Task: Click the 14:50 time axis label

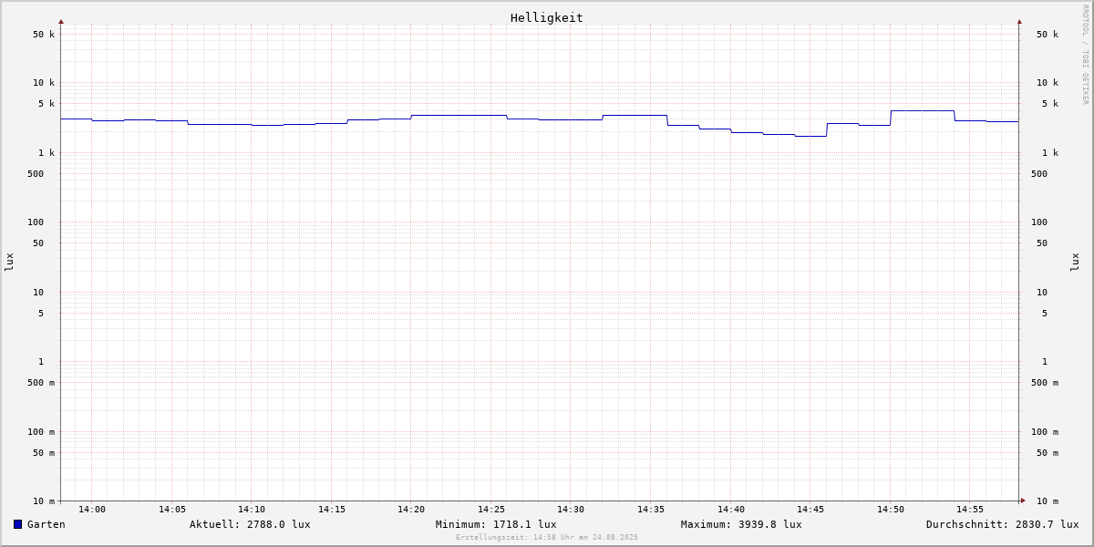Action: click(x=891, y=510)
